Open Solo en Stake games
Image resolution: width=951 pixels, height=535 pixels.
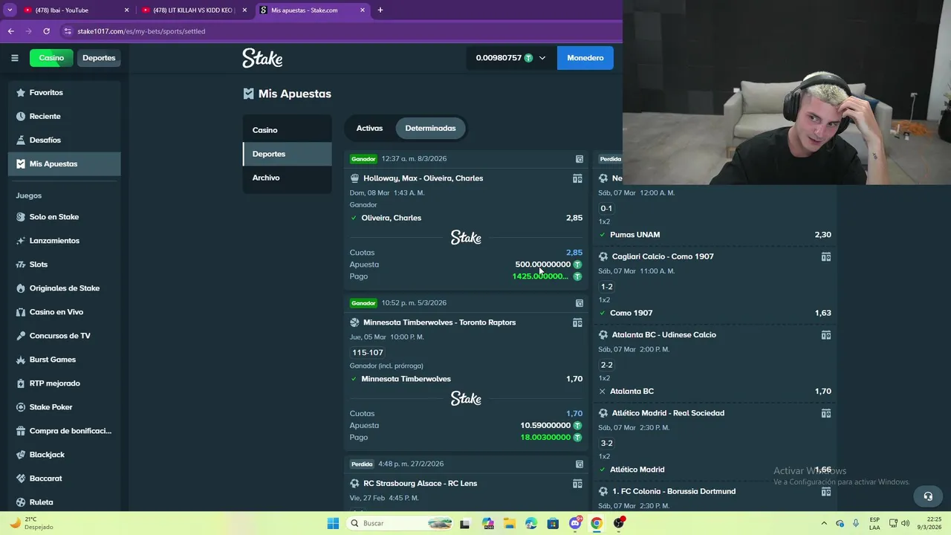click(x=64, y=217)
